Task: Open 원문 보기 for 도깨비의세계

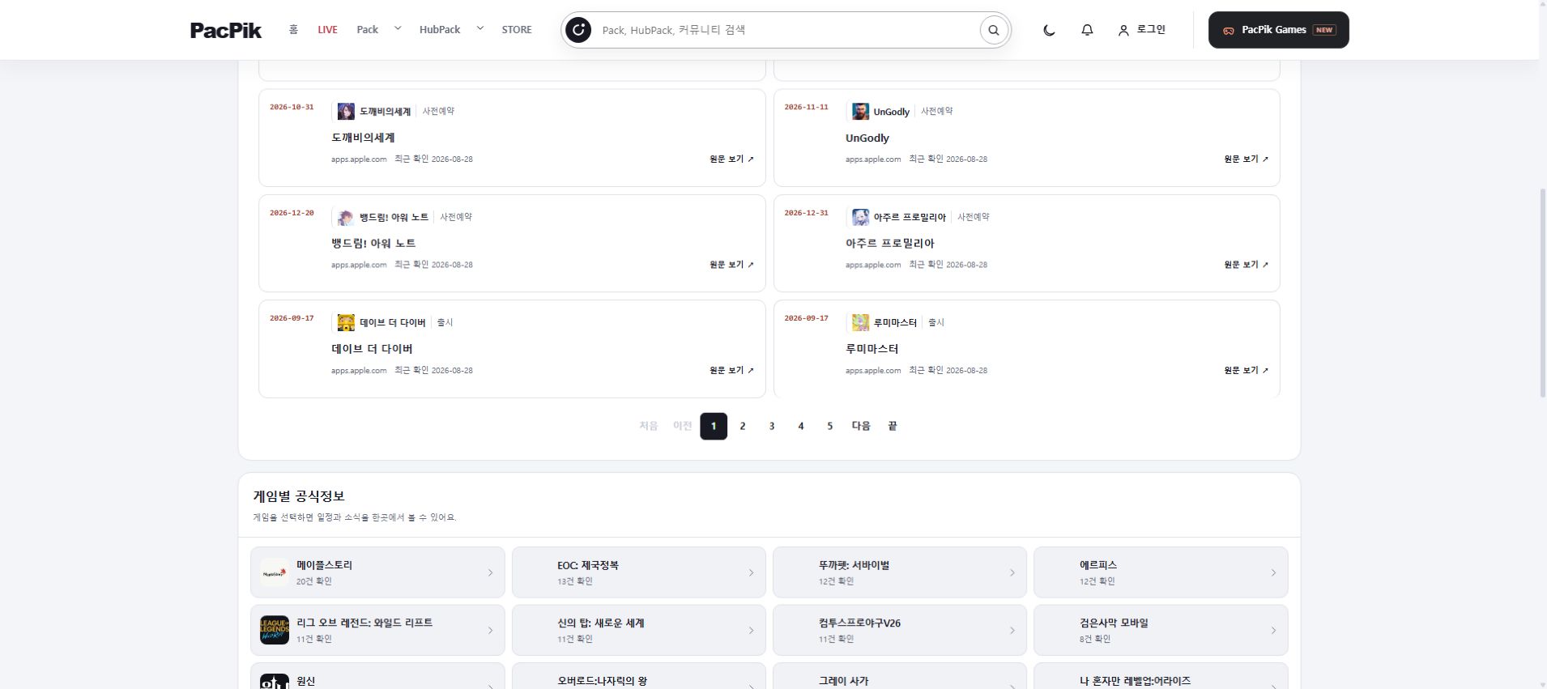Action: pyautogui.click(x=731, y=159)
